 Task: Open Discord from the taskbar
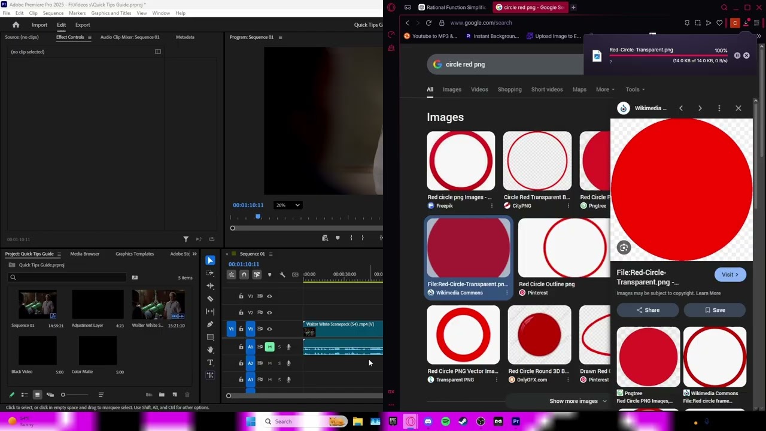click(428, 421)
